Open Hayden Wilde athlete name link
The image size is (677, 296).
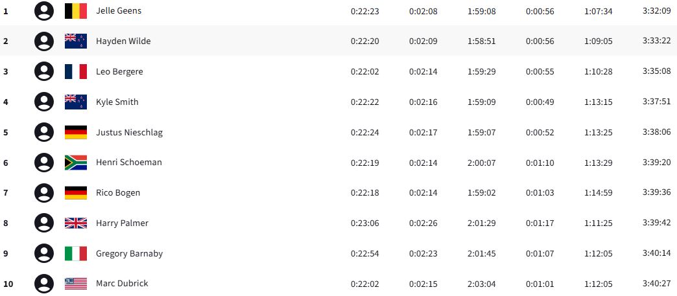click(x=123, y=41)
